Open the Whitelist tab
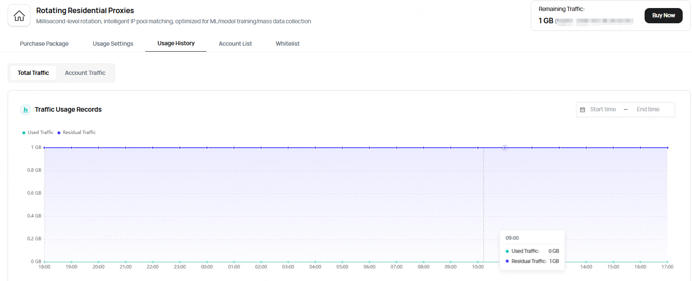This screenshot has width=692, height=281. point(287,44)
